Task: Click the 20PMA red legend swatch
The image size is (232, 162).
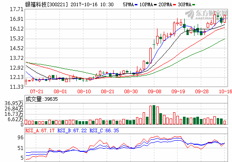Action: tap(174, 5)
